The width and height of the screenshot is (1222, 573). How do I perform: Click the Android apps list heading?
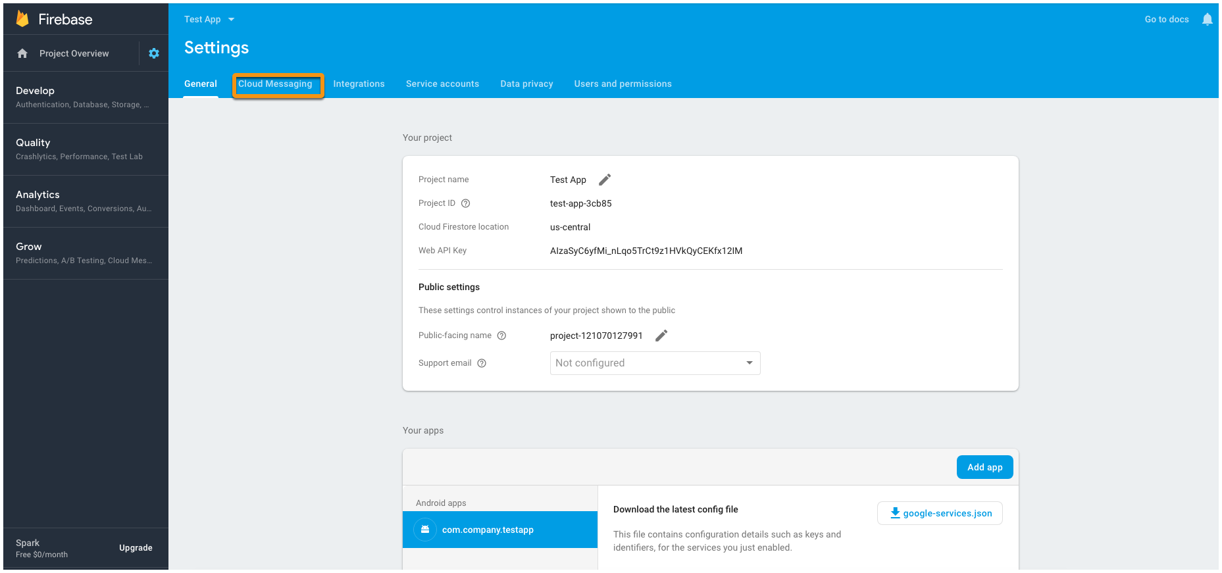441,503
